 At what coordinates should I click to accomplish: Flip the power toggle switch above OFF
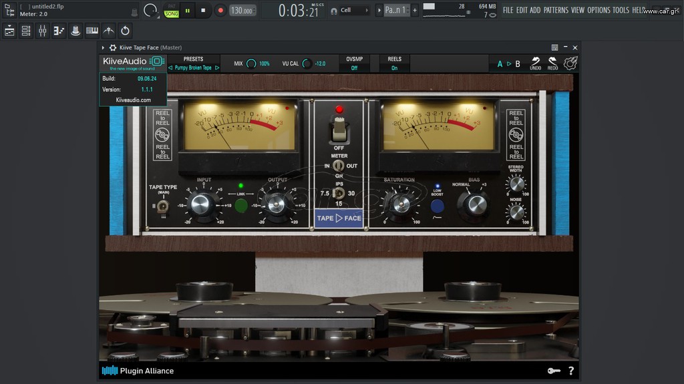339,129
